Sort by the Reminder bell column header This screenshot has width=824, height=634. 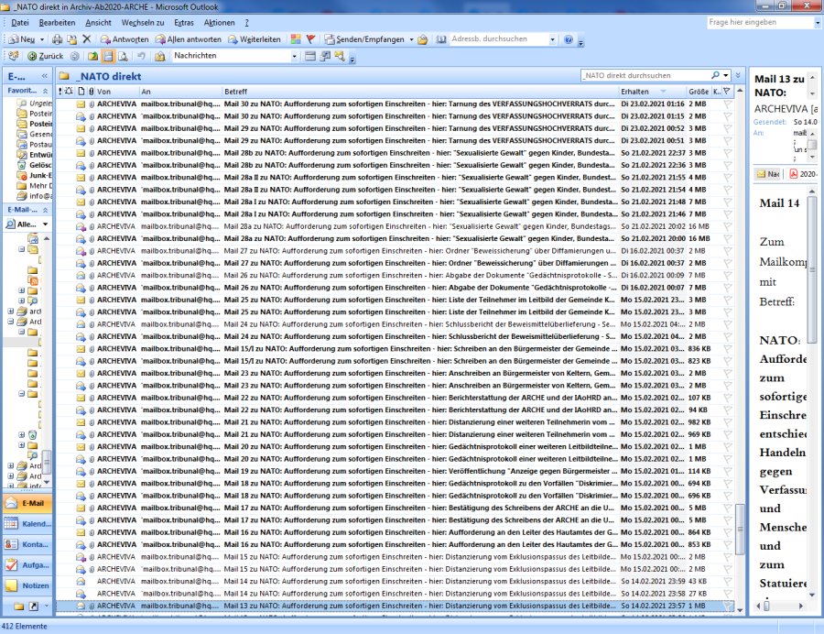[x=69, y=91]
